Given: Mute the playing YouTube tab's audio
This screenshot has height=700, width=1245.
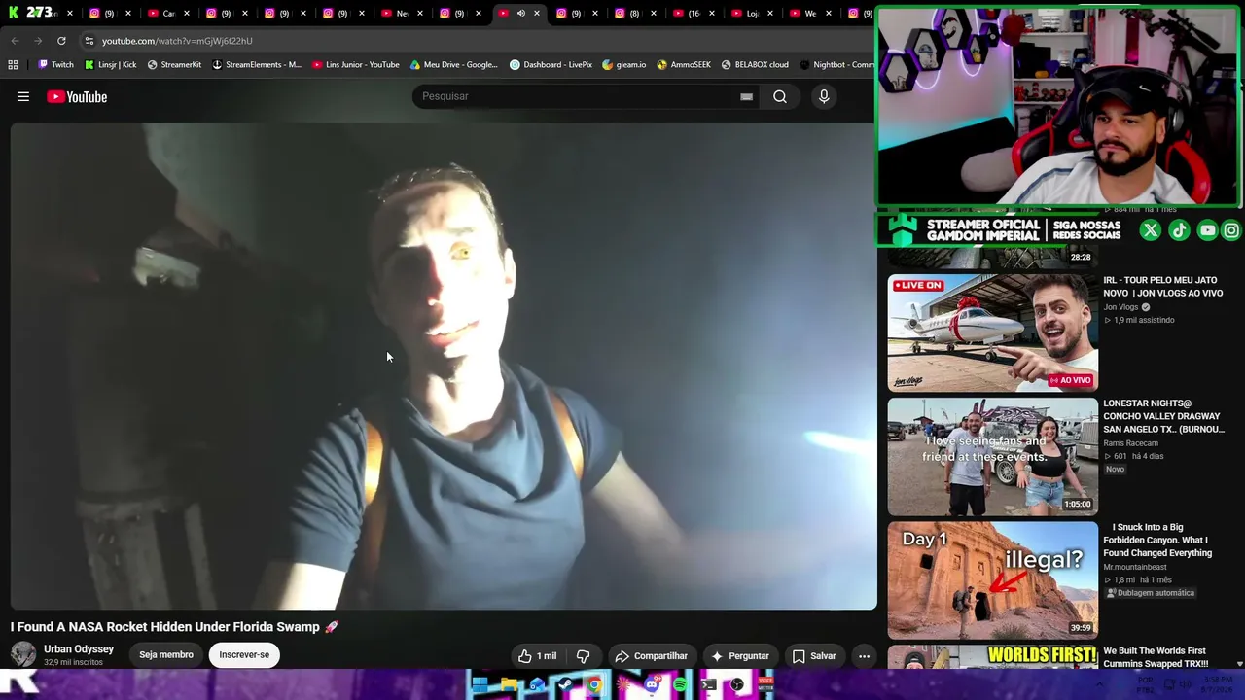Looking at the screenshot, I should (521, 14).
